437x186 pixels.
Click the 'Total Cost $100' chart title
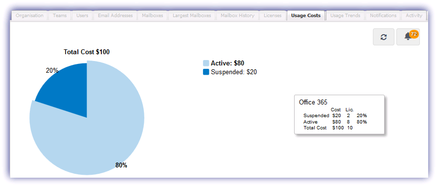coord(87,52)
